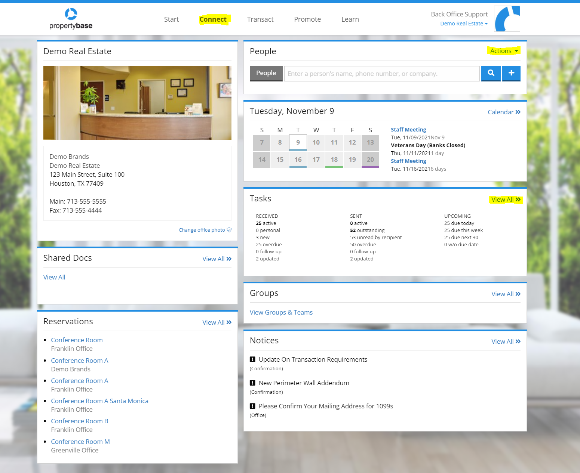This screenshot has width=580, height=473.
Task: Click the Update On Transaction Requirements alert icon
Action: 252,359
